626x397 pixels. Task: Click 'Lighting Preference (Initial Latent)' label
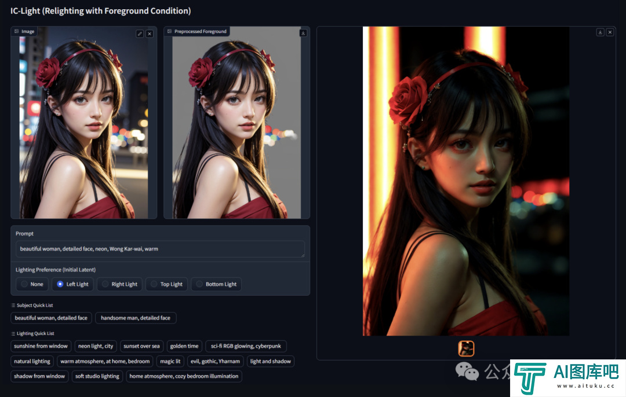tap(56, 270)
